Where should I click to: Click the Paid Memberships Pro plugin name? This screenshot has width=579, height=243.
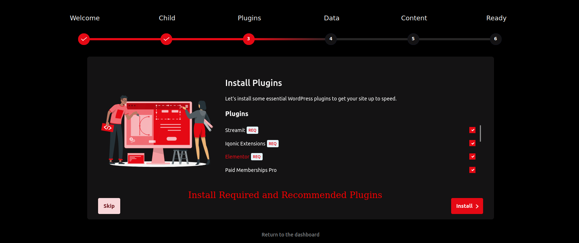(251, 170)
